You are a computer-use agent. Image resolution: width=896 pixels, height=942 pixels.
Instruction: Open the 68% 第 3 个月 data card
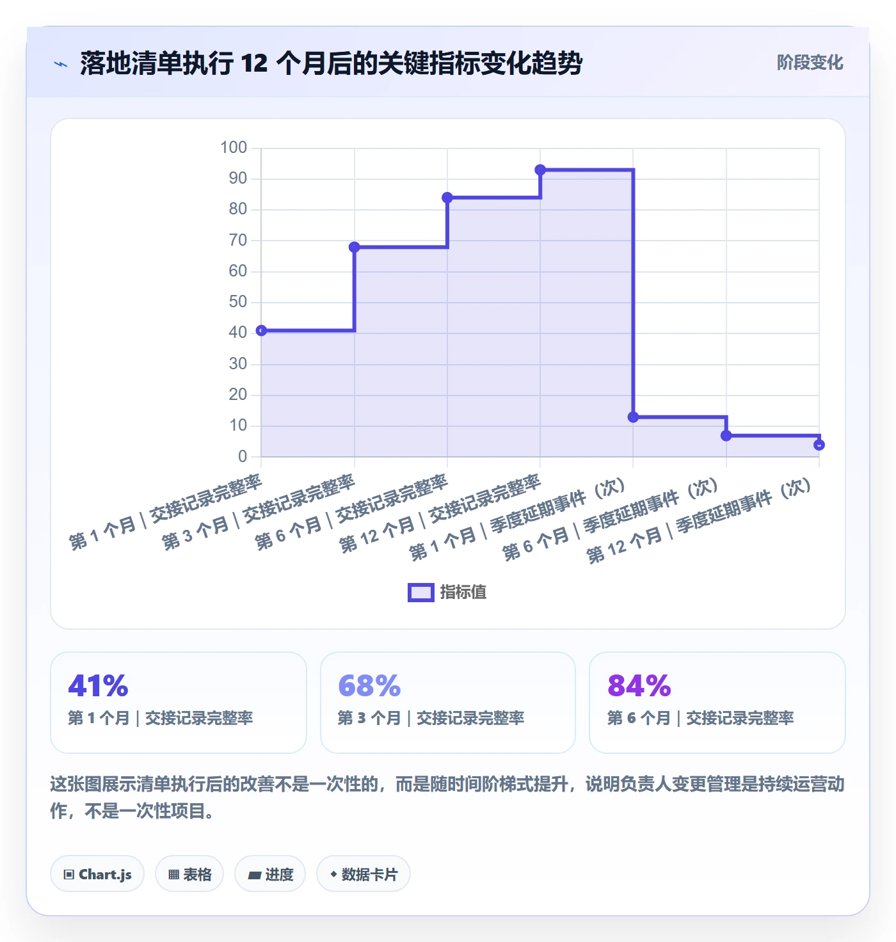(x=448, y=703)
